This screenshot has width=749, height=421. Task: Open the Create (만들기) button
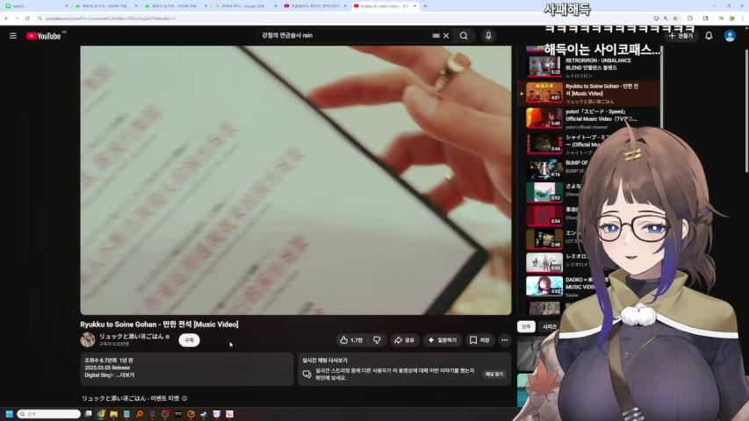click(x=681, y=36)
